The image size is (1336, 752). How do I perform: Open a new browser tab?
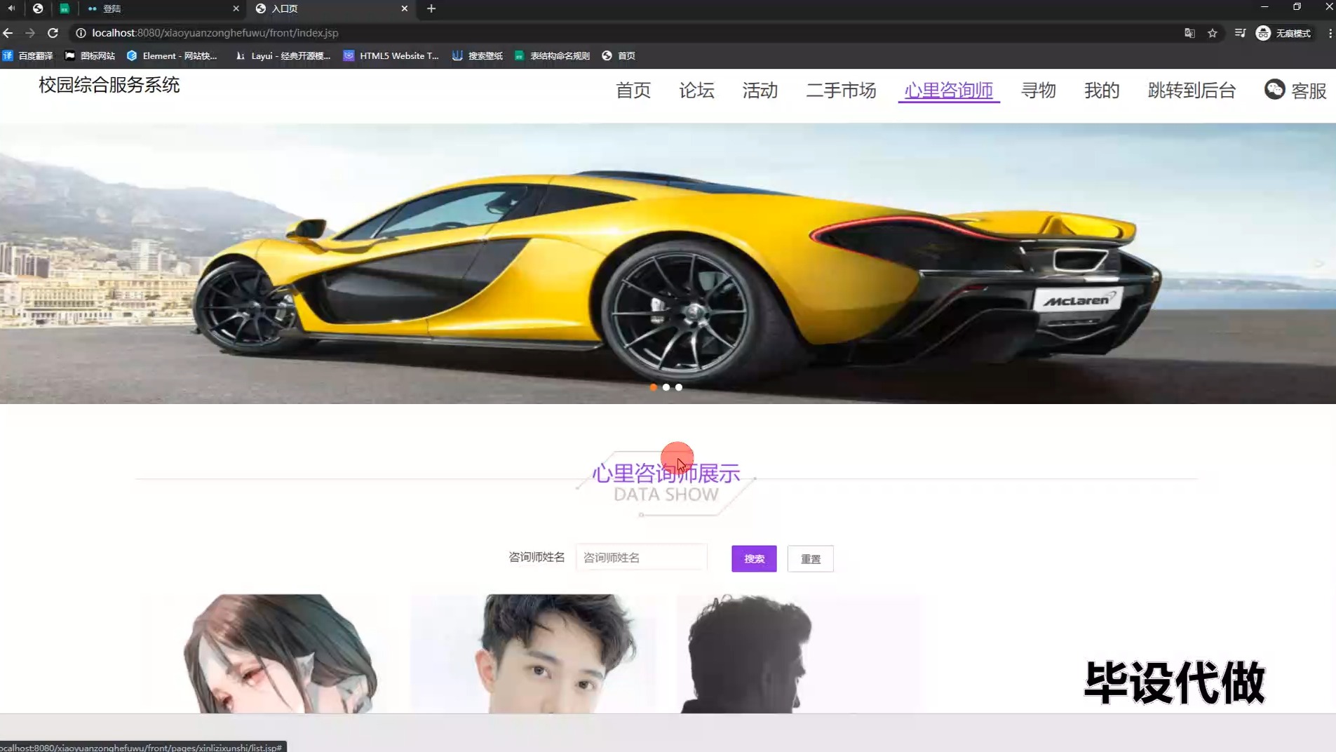[431, 8]
